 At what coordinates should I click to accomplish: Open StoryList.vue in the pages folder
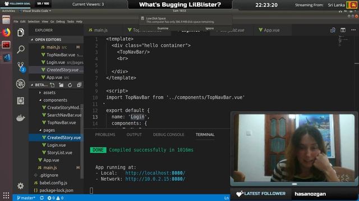pyautogui.click(x=57, y=152)
